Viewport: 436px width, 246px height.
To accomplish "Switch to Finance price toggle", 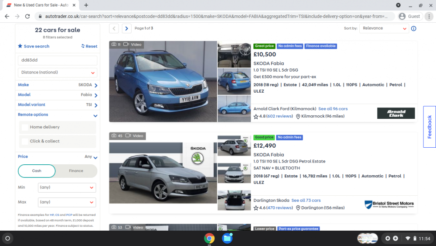I will (76, 171).
